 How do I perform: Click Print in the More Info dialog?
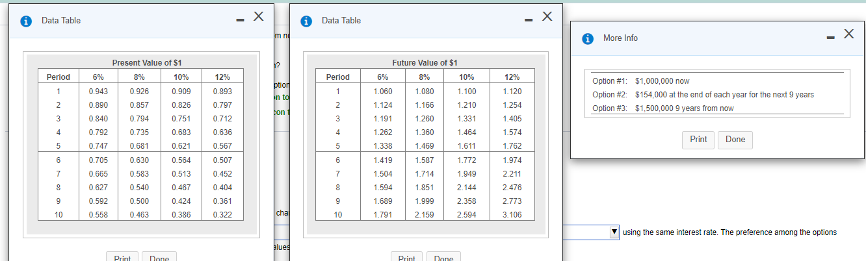(698, 140)
